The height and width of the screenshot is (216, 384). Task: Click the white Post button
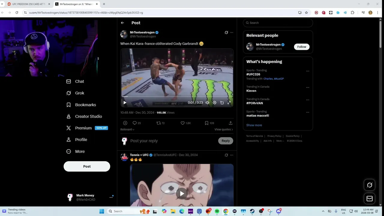(x=87, y=166)
